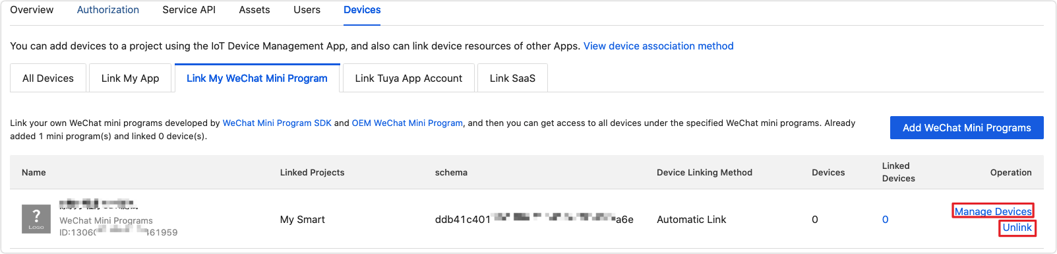The width and height of the screenshot is (1057, 254).
Task: Click the Add WeChat Mini Programs button
Action: tap(967, 128)
